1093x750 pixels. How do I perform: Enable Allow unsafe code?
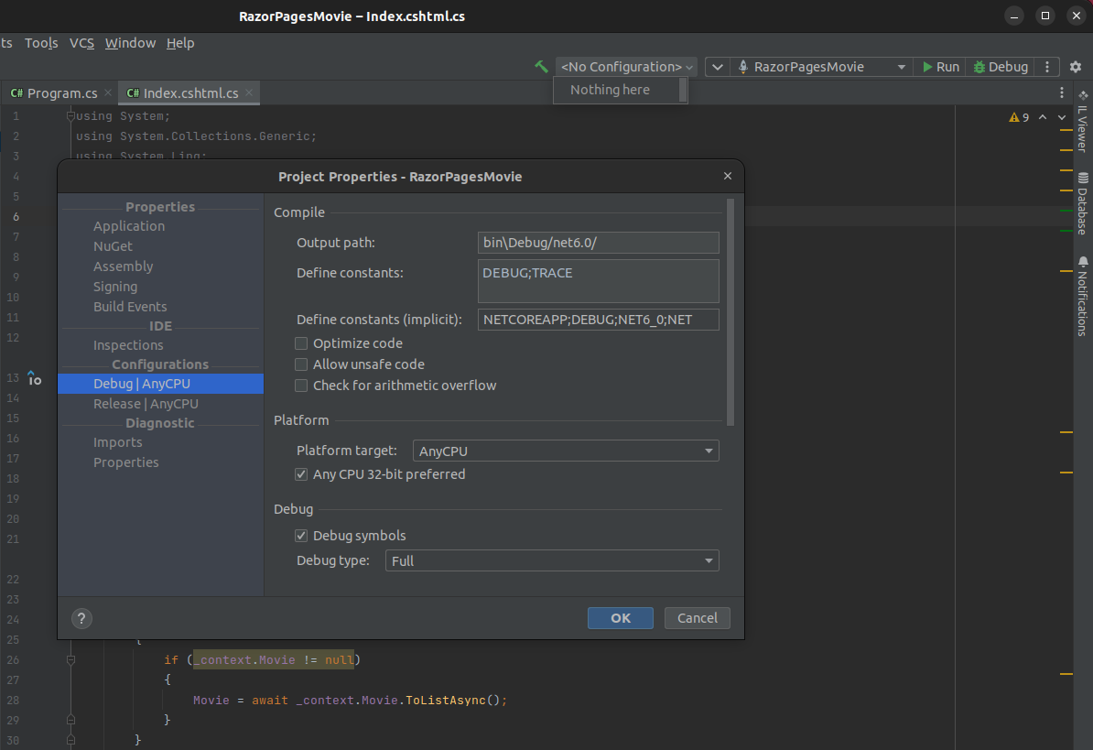coord(301,364)
